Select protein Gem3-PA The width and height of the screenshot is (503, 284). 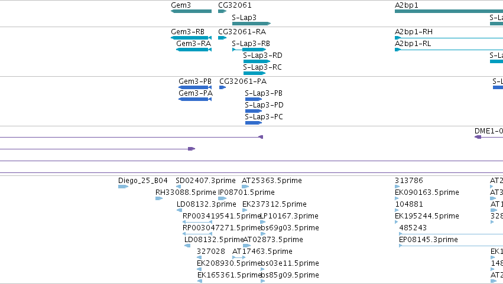(x=195, y=99)
